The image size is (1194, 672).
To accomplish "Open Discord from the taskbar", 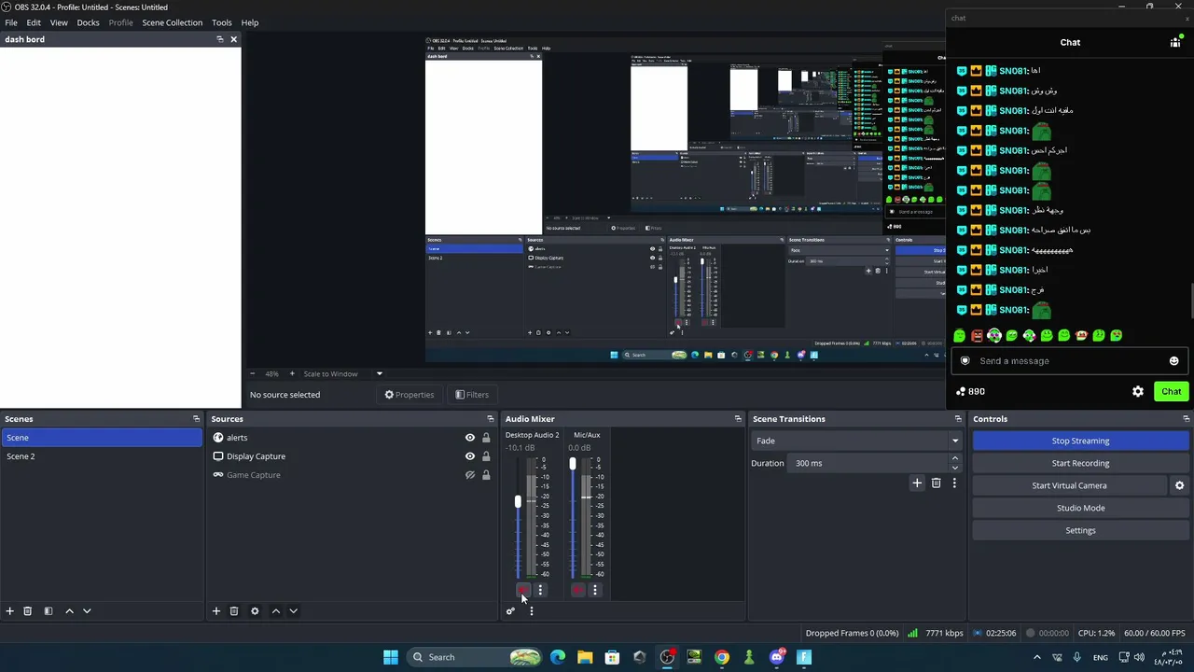I will tap(777, 657).
